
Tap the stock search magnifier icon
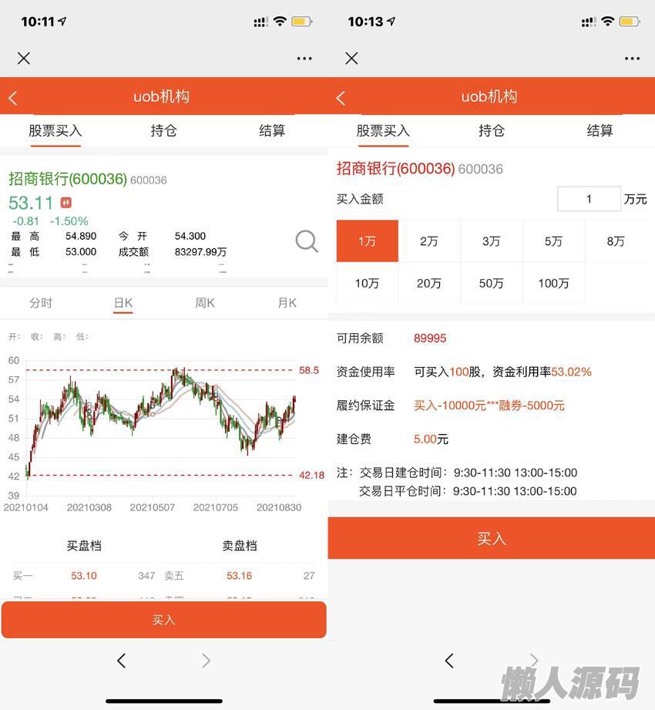[x=307, y=241]
